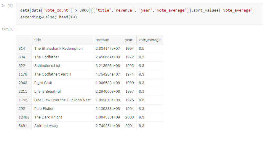Select One Flew Over the Cuckoo's Nest cell
This screenshot has height=141, width=267.
coord(62,100)
